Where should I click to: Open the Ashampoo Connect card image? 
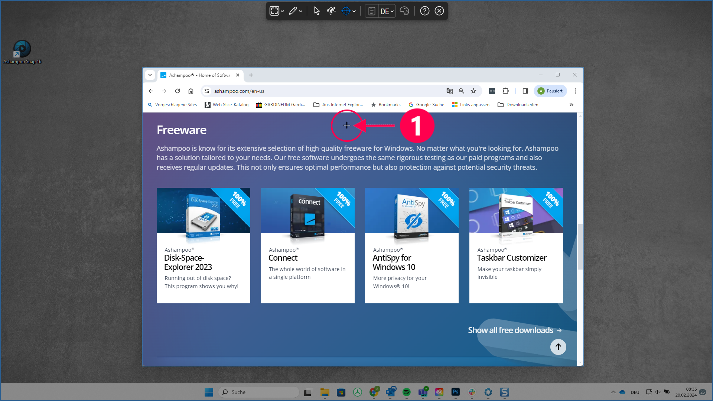point(308,211)
